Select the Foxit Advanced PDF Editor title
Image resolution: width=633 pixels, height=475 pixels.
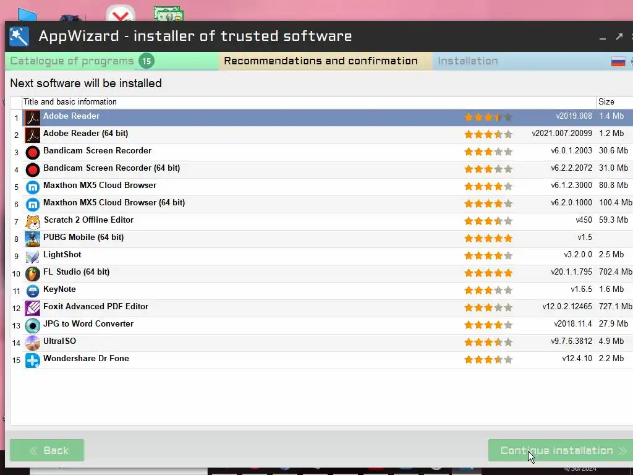point(96,307)
